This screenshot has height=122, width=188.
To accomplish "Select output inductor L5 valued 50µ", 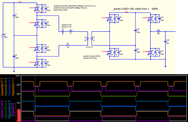I will (158, 31).
